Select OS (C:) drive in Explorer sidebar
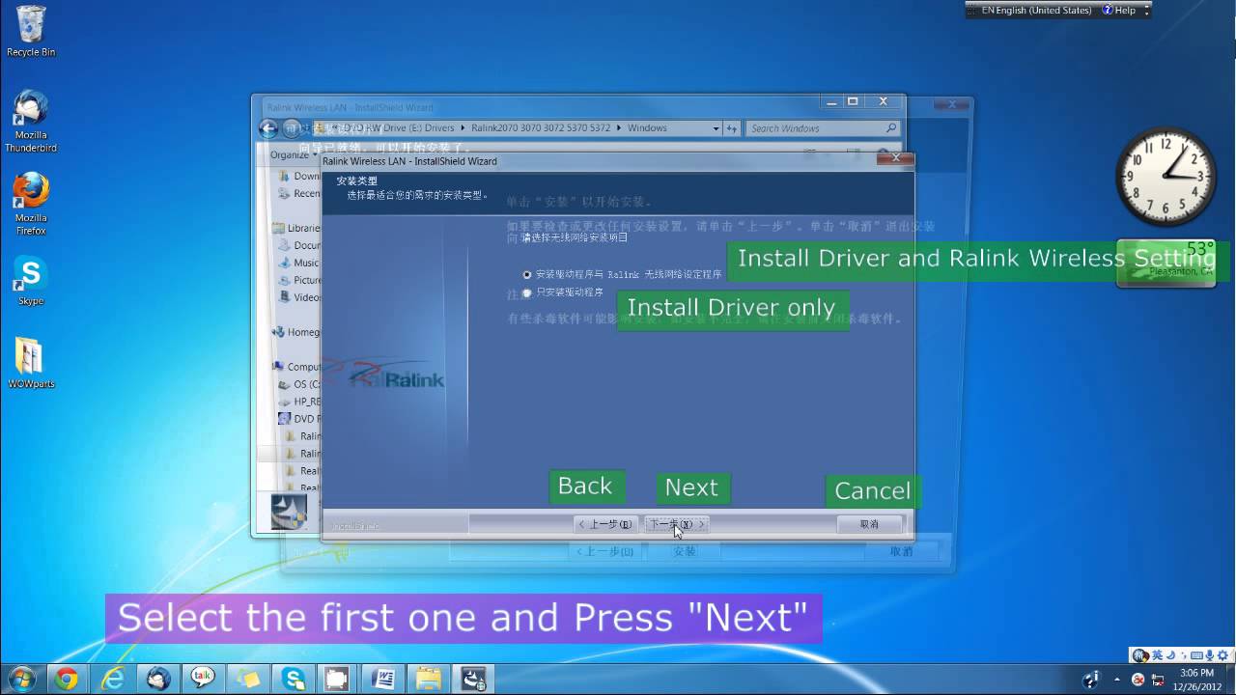 point(300,385)
